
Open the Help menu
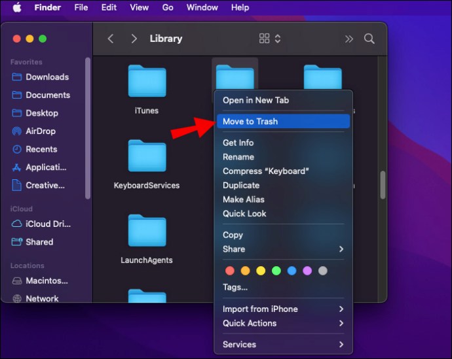[x=240, y=7]
